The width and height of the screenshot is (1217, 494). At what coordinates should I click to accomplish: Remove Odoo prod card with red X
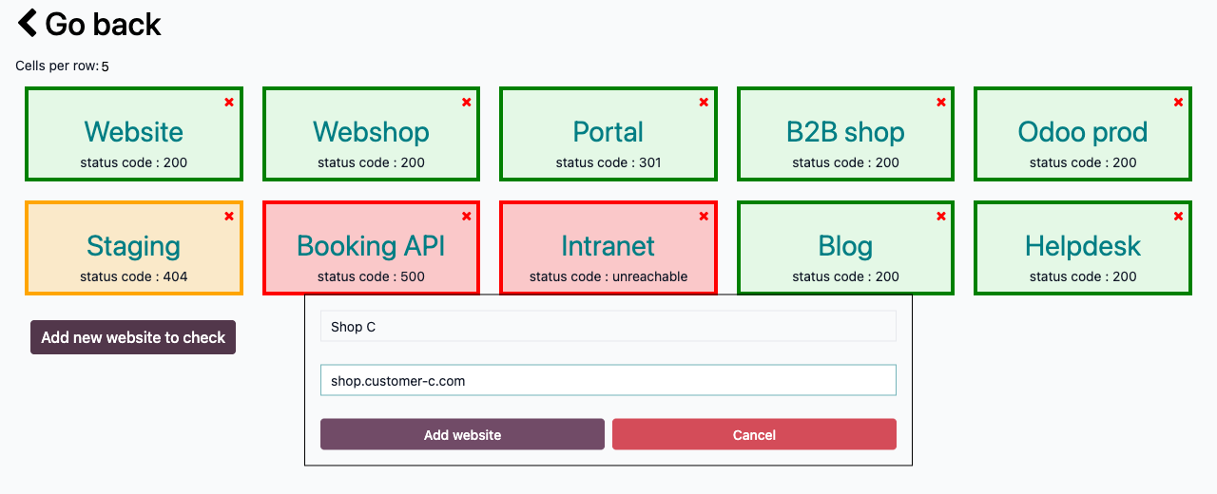pyautogui.click(x=1178, y=102)
